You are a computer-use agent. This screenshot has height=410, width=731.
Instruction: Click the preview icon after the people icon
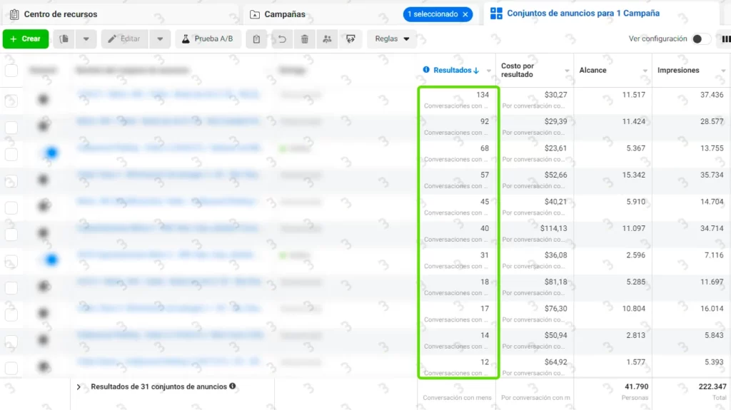coord(350,39)
